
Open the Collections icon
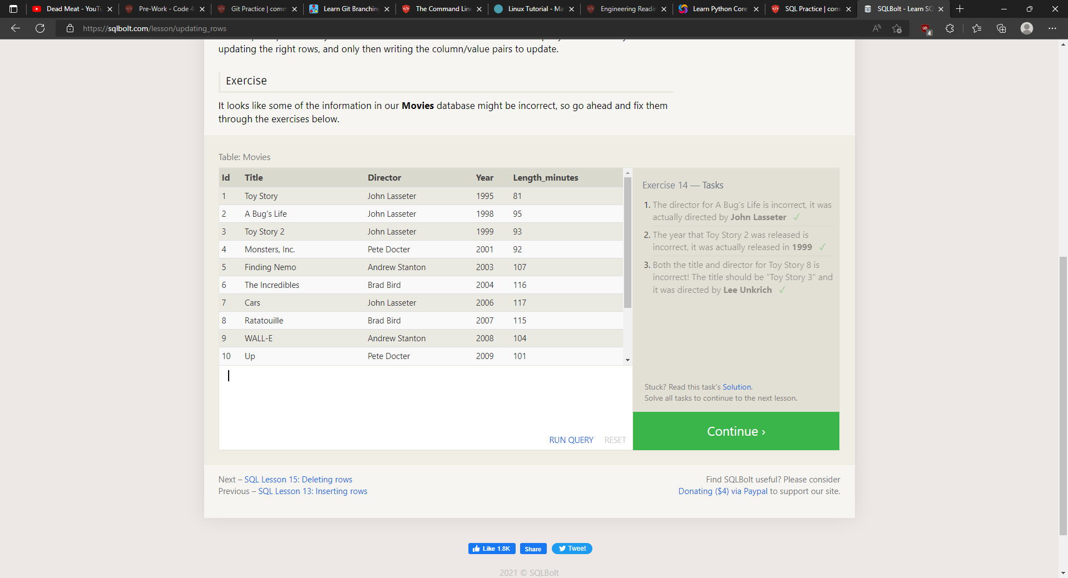pos(1001,28)
